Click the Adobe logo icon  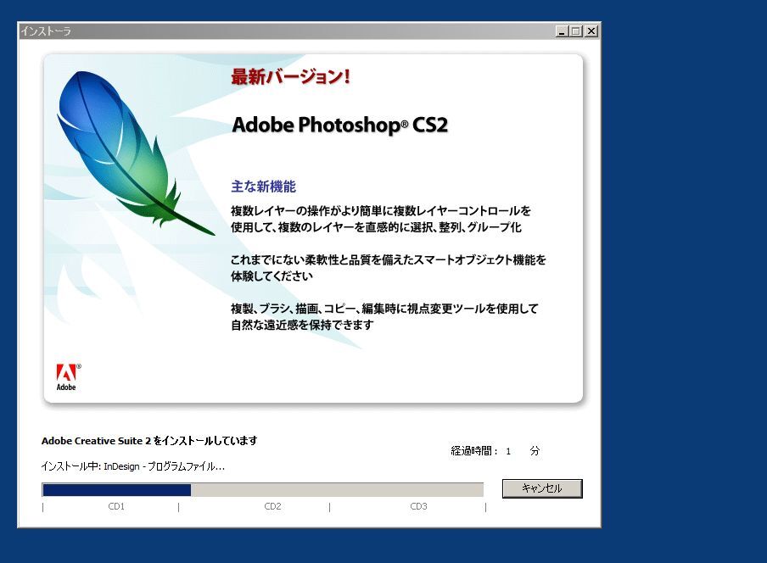[69, 377]
